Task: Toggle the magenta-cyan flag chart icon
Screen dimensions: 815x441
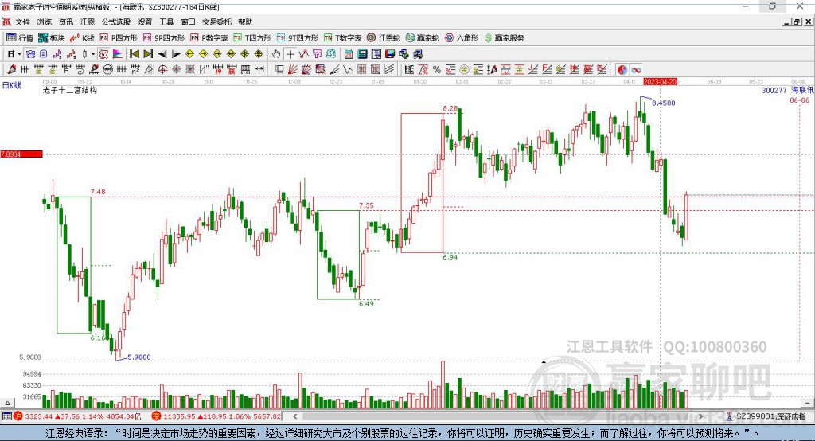Action: pyautogui.click(x=118, y=54)
